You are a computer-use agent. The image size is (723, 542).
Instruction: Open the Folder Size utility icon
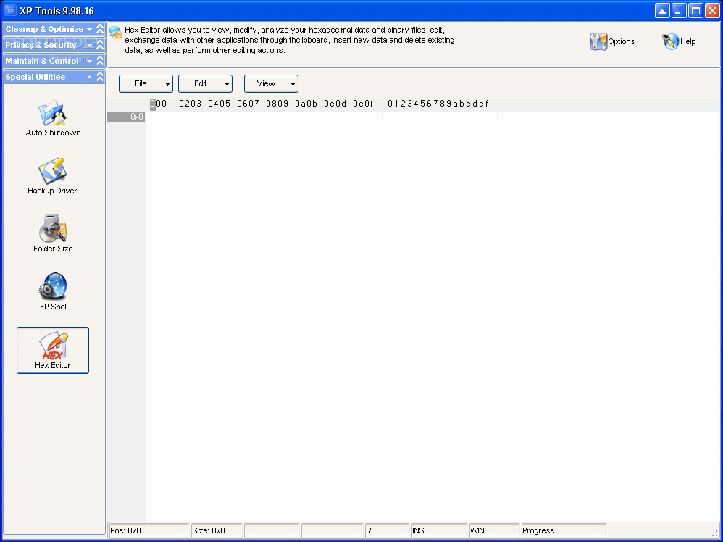[53, 229]
